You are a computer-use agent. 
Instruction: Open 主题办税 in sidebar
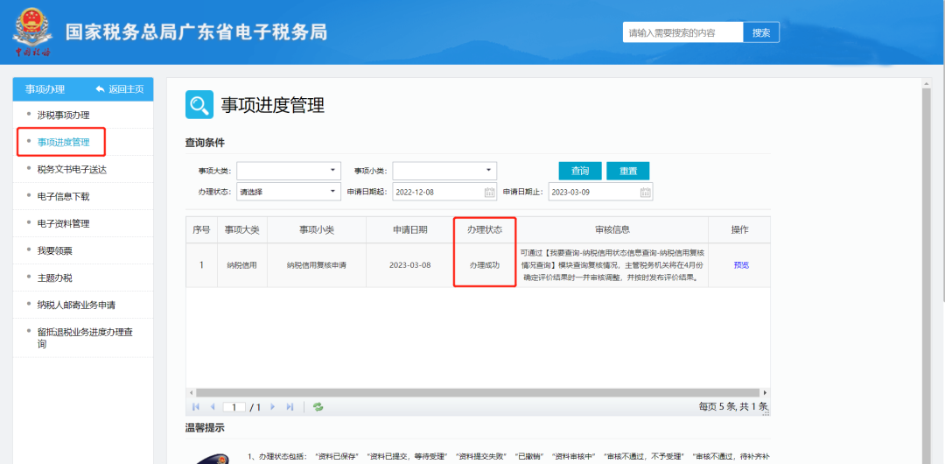pyautogui.click(x=55, y=278)
